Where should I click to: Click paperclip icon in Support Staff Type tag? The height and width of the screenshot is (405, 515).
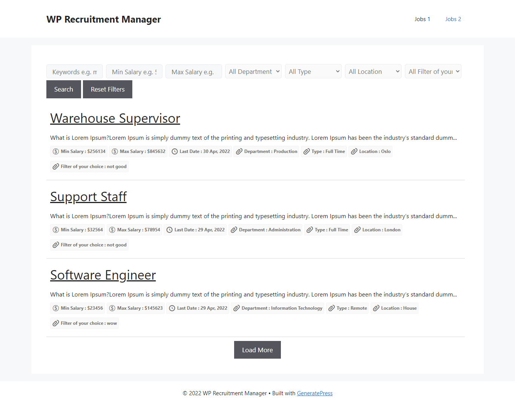(x=310, y=230)
